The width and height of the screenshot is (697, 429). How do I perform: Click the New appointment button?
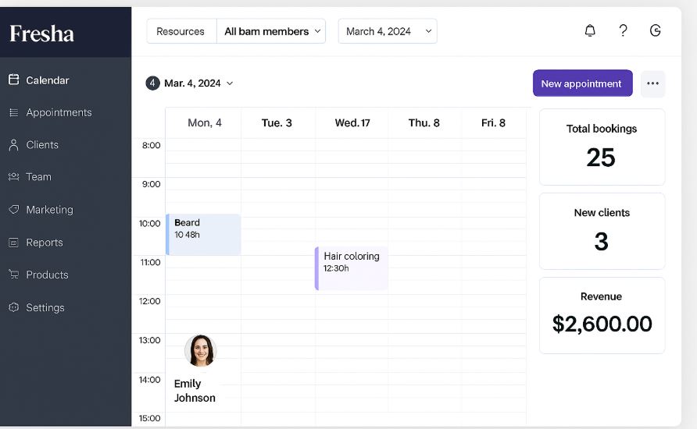point(582,83)
